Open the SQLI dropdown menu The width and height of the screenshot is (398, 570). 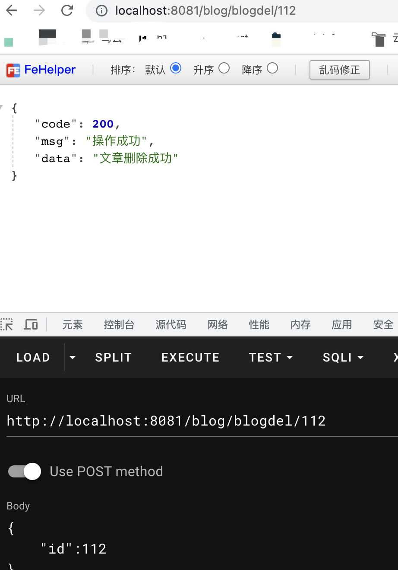click(360, 357)
